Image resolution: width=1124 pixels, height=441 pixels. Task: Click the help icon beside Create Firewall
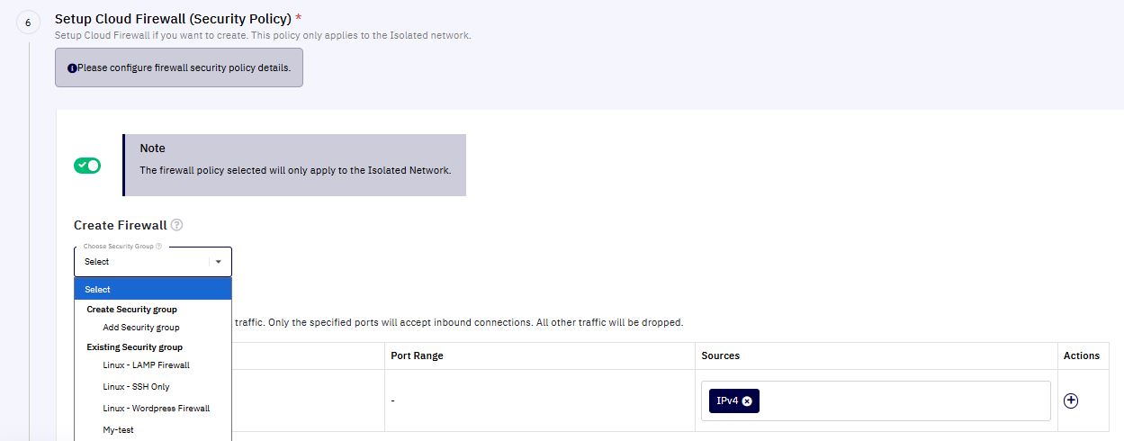[176, 225]
